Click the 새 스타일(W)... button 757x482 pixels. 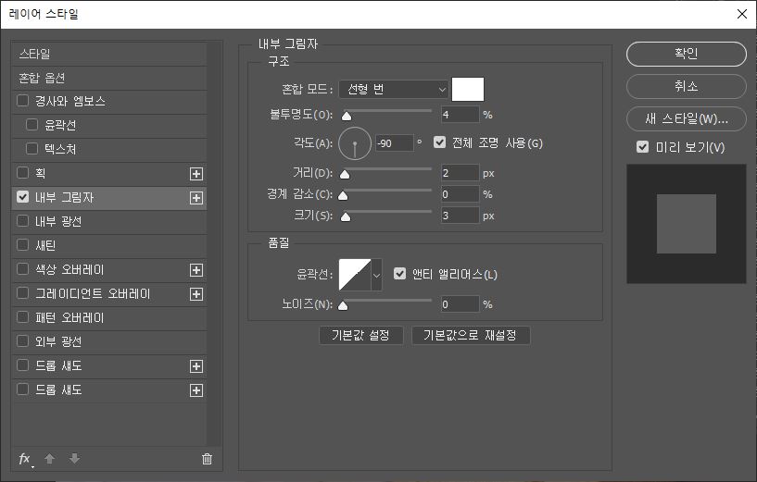[x=686, y=119]
